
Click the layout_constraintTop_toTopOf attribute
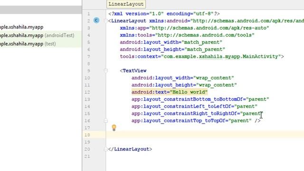(191, 121)
